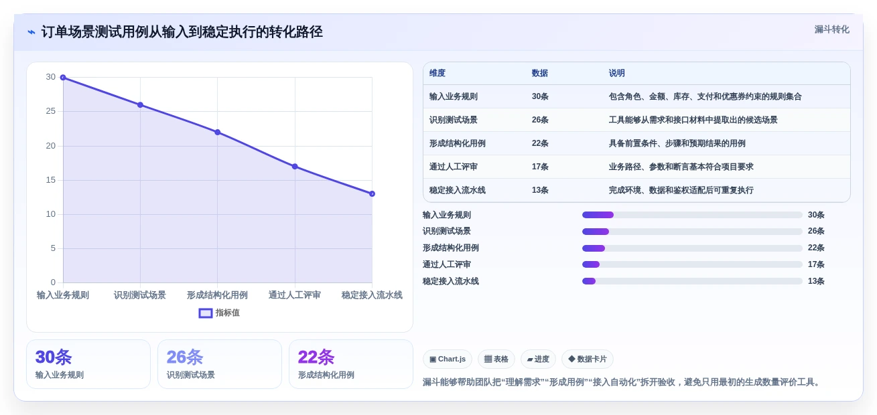Click the x-axis label 通过人工评审

coord(295,295)
